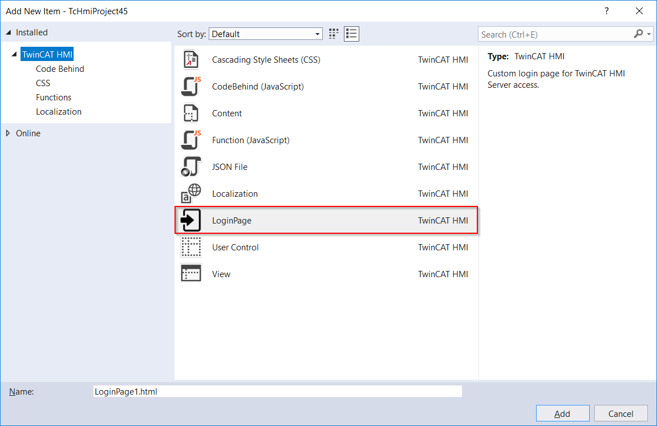Select the 'Cascading Style Sheets (CSS)' template name

pos(266,59)
